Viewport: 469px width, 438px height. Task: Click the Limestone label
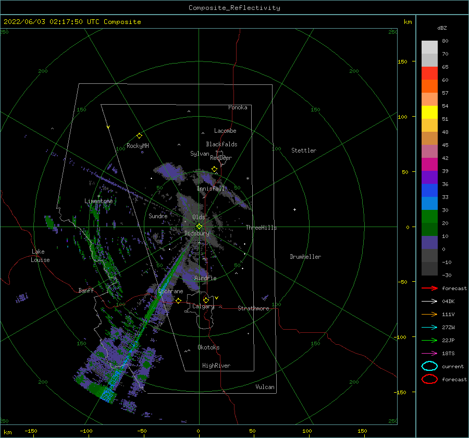click(x=98, y=201)
